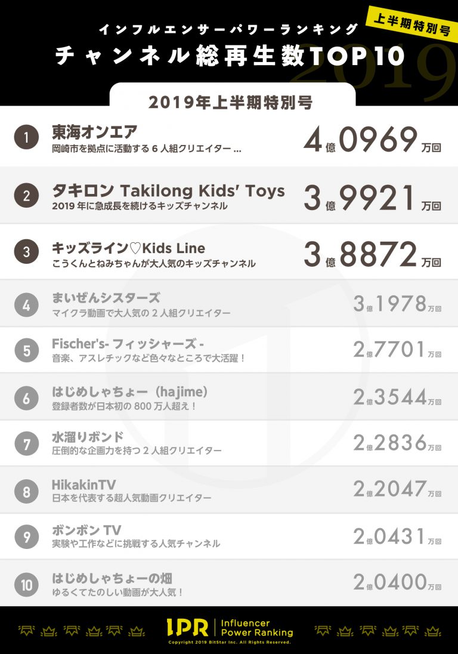458x654 pixels.
Task: Click the rank 7 circle badge
Action: pos(26,443)
